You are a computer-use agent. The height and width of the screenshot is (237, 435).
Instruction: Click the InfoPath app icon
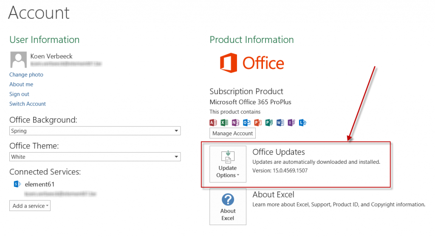[291, 123]
